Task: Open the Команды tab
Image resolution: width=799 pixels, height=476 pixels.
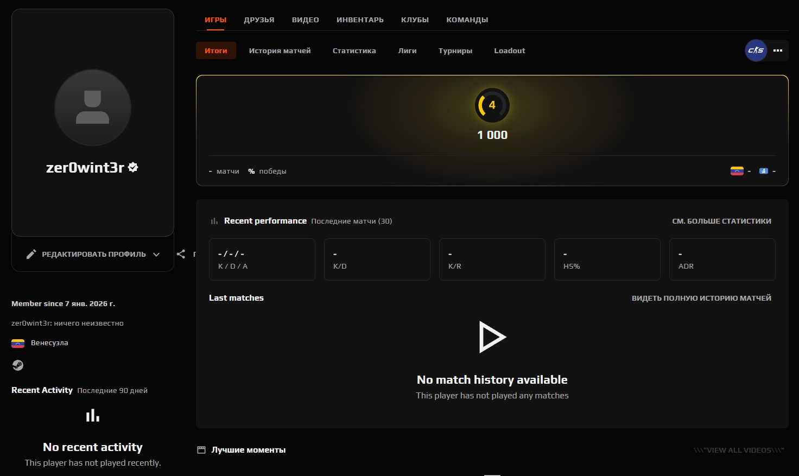Action: [x=467, y=20]
